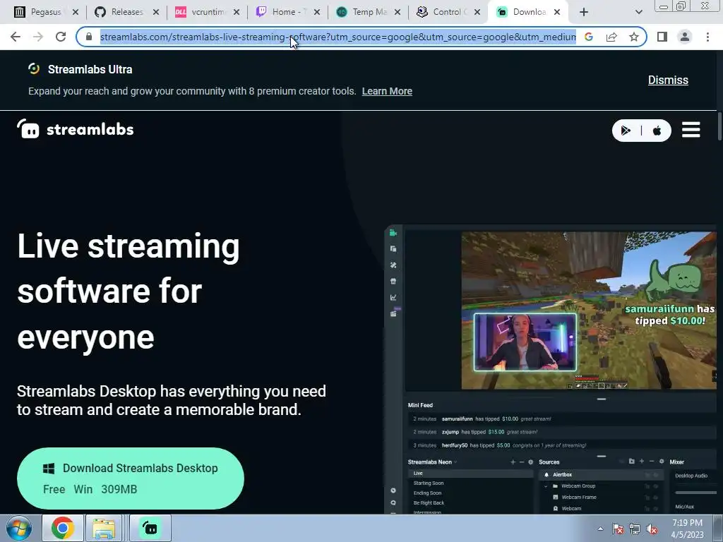This screenshot has height=542, width=723.
Task: Open the Windows Start menu
Action: [x=18, y=528]
